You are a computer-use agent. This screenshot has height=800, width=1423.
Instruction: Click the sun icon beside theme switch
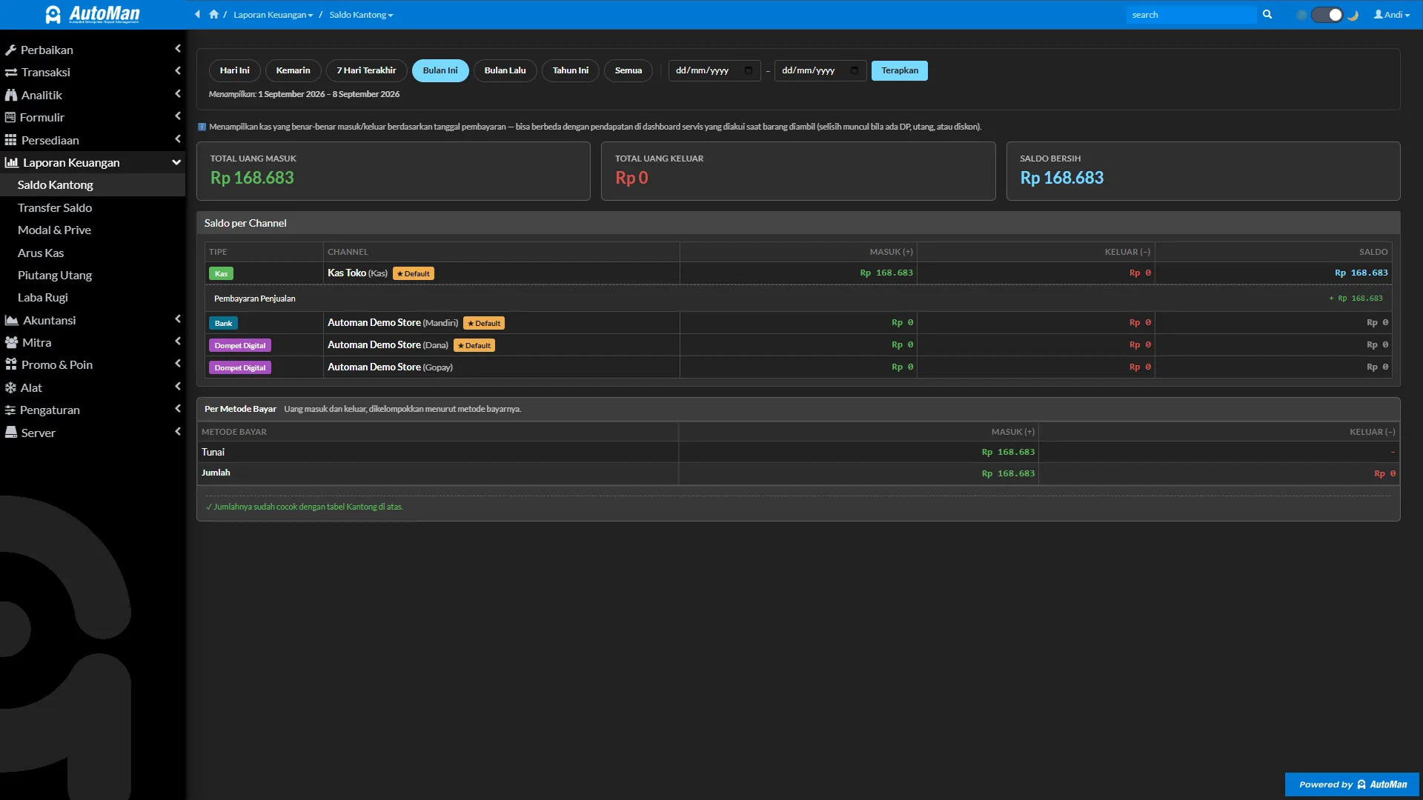(x=1301, y=15)
